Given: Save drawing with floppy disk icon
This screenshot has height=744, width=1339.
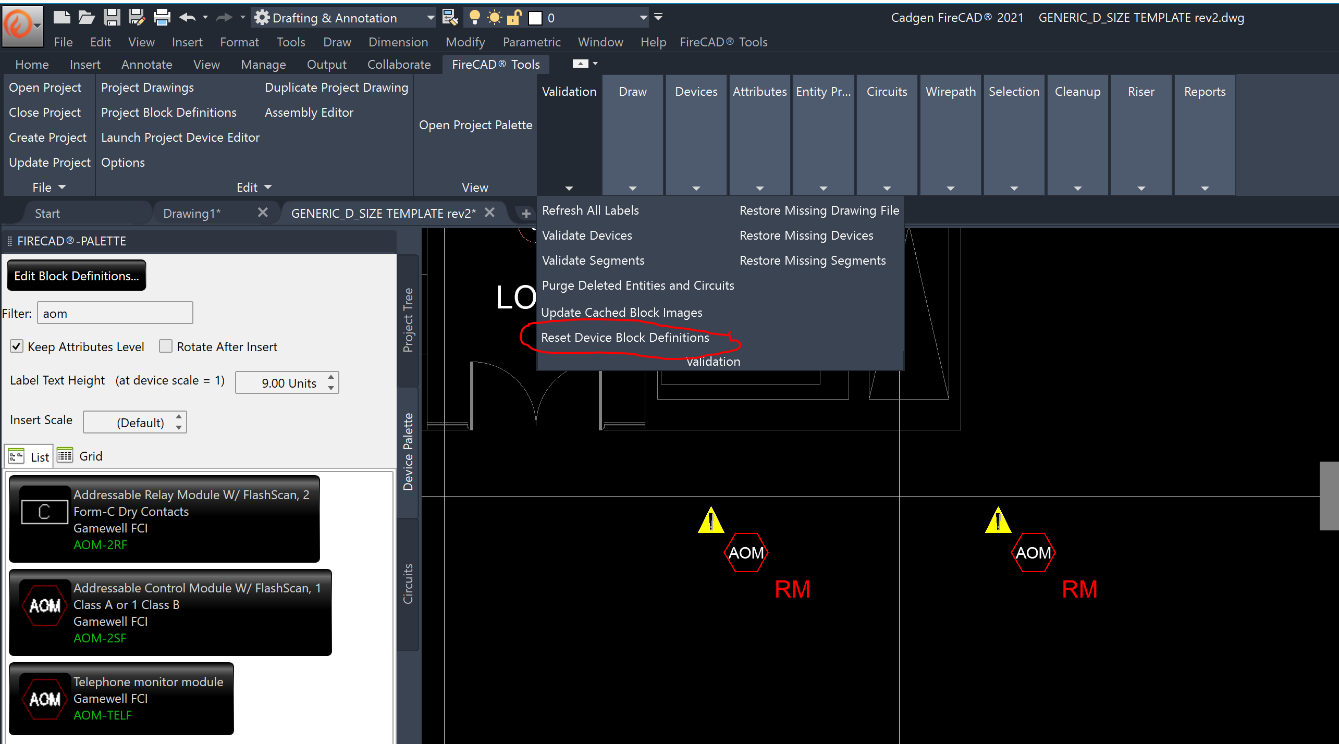Looking at the screenshot, I should click(112, 18).
